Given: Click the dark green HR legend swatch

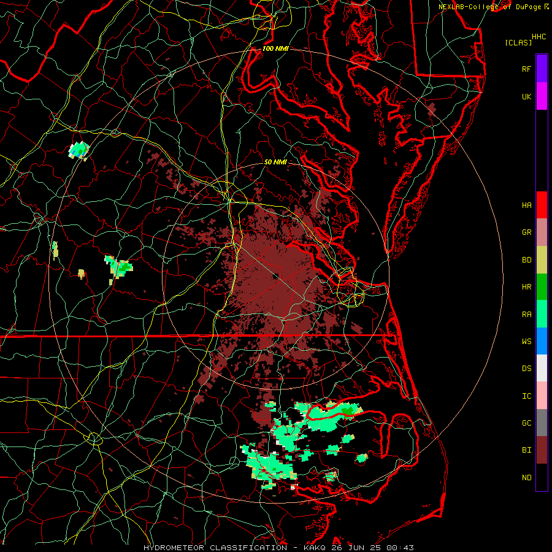Looking at the screenshot, I should [x=542, y=287].
